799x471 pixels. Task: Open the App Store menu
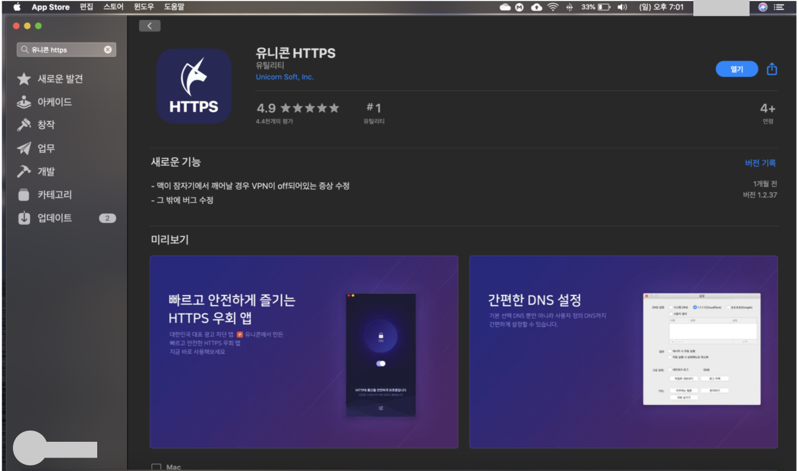click(x=51, y=7)
